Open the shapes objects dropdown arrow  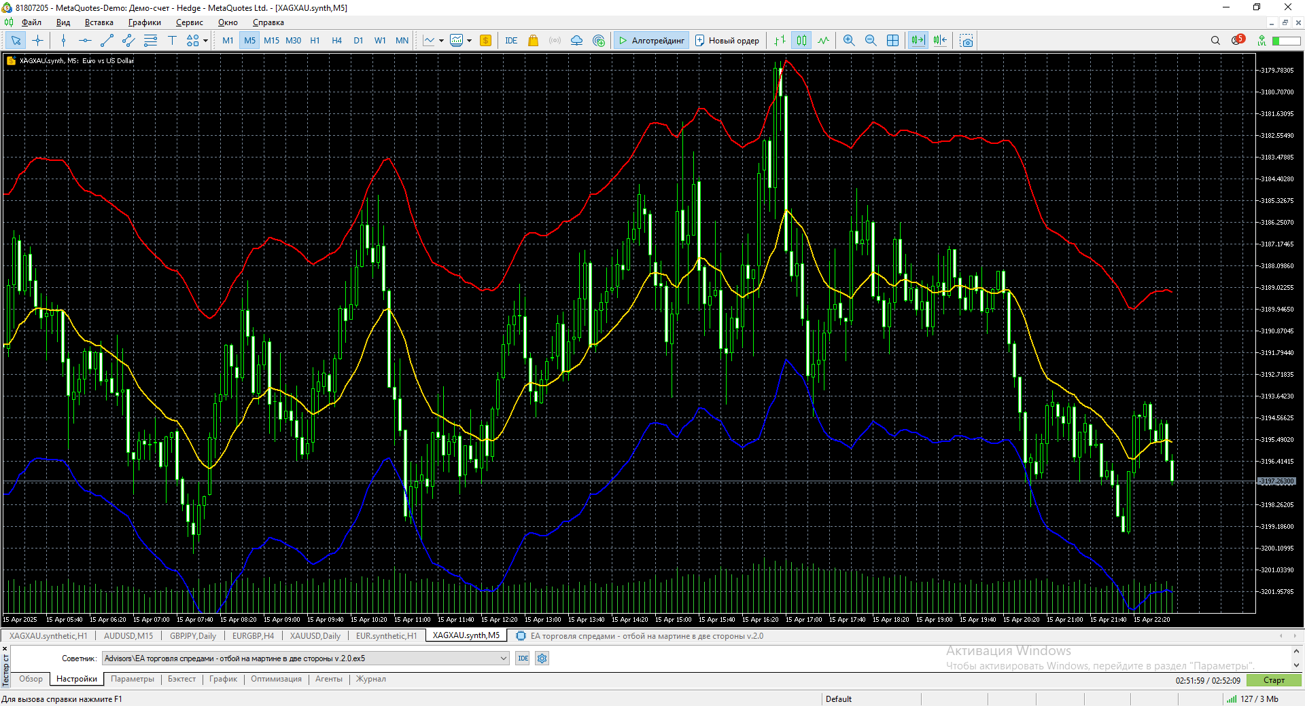tap(205, 41)
